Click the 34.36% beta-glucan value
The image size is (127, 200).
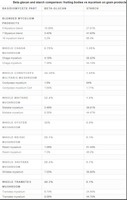point(49,73)
